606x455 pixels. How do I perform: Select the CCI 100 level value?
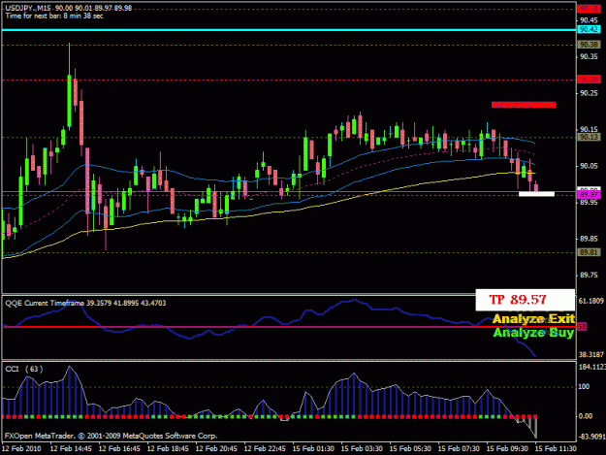584,386
